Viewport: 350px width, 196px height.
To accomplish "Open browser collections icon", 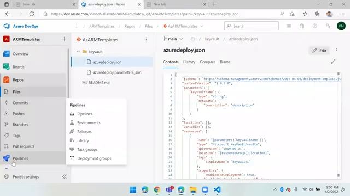I will tap(317, 14).
